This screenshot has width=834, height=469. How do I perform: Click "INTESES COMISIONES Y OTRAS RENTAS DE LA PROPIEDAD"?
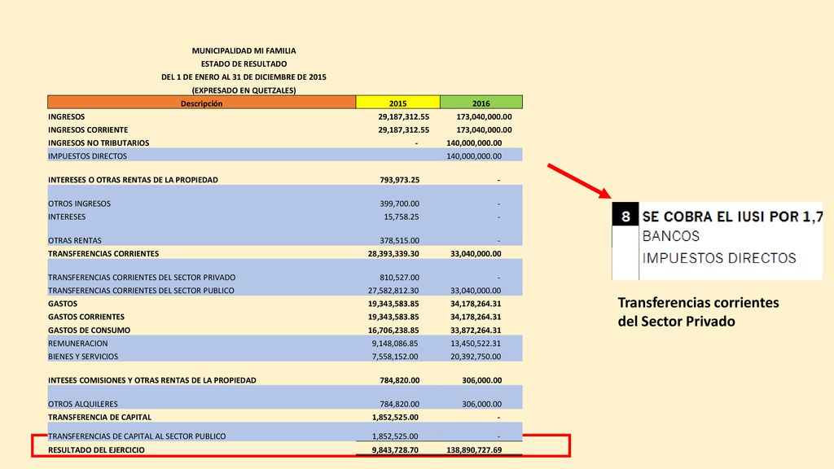(x=152, y=380)
